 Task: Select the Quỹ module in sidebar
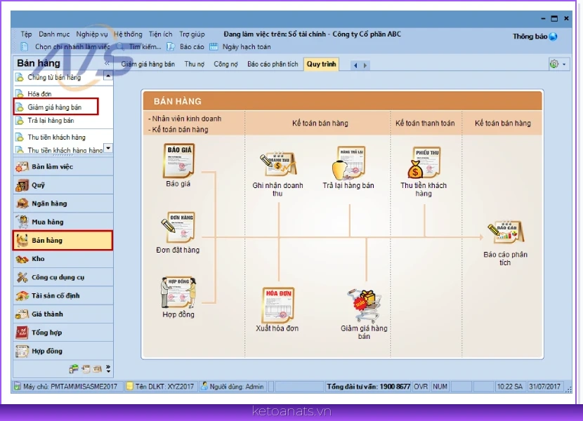[x=63, y=185]
